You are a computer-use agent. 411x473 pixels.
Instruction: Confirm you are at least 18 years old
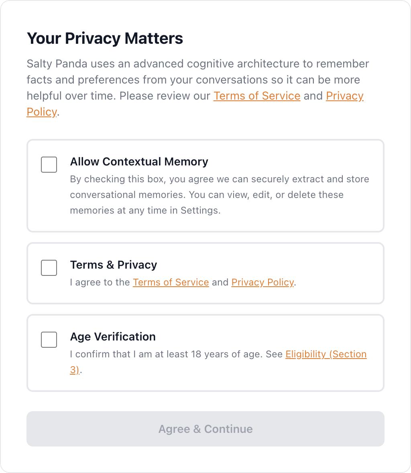[49, 339]
